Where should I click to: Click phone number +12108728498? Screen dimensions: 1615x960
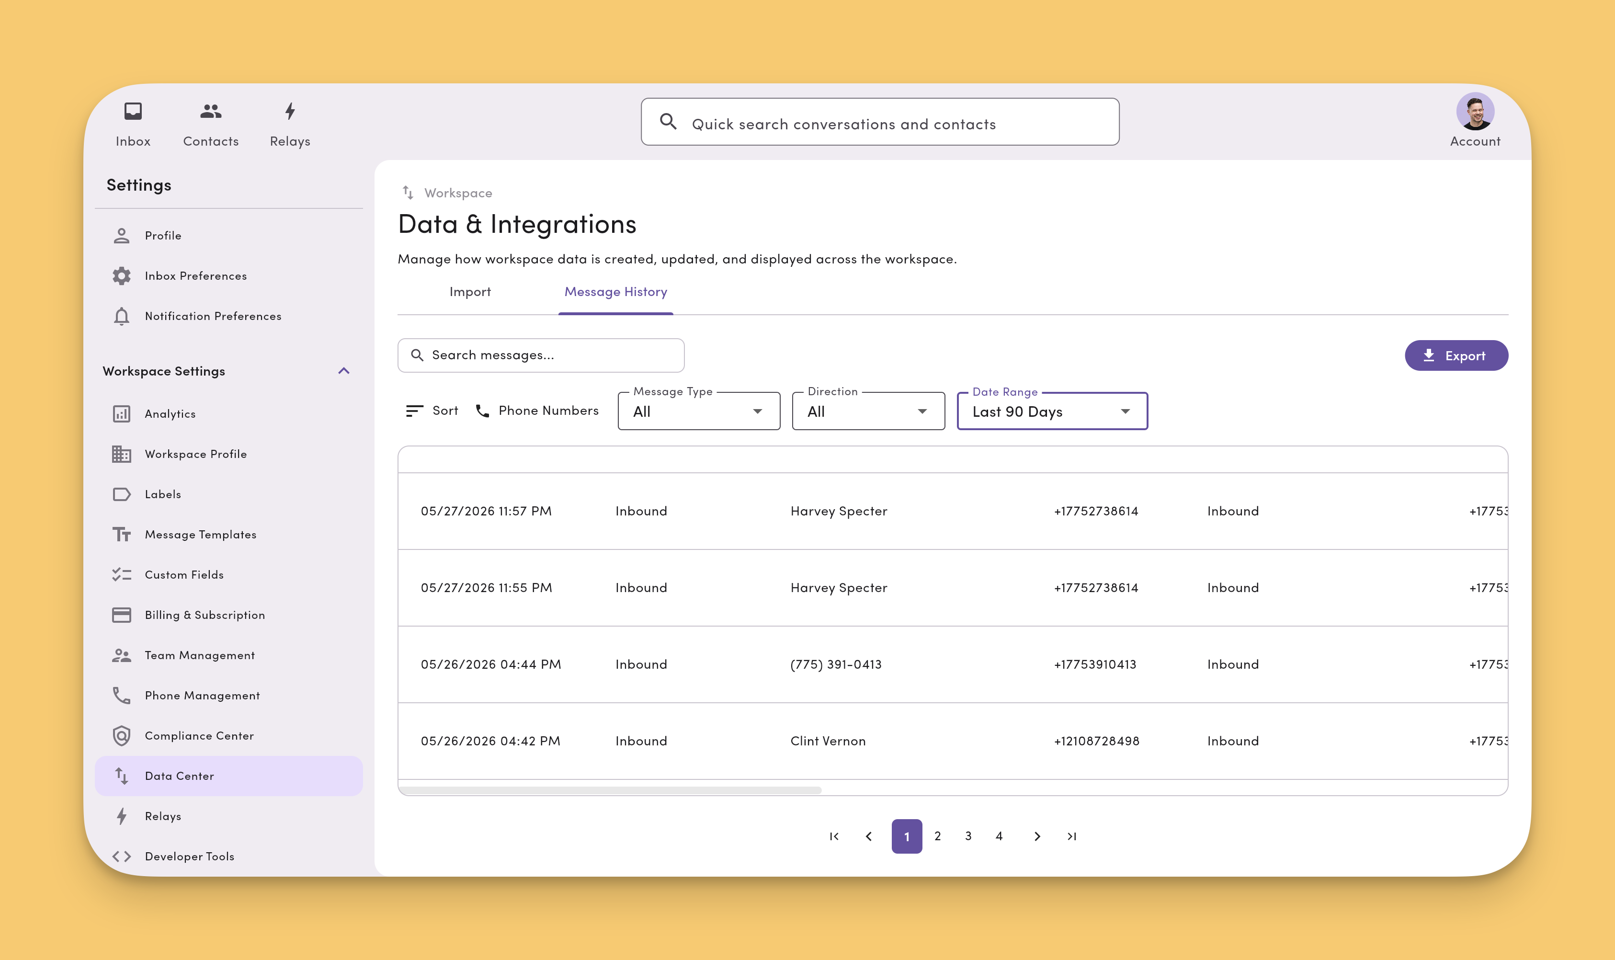[1096, 741]
